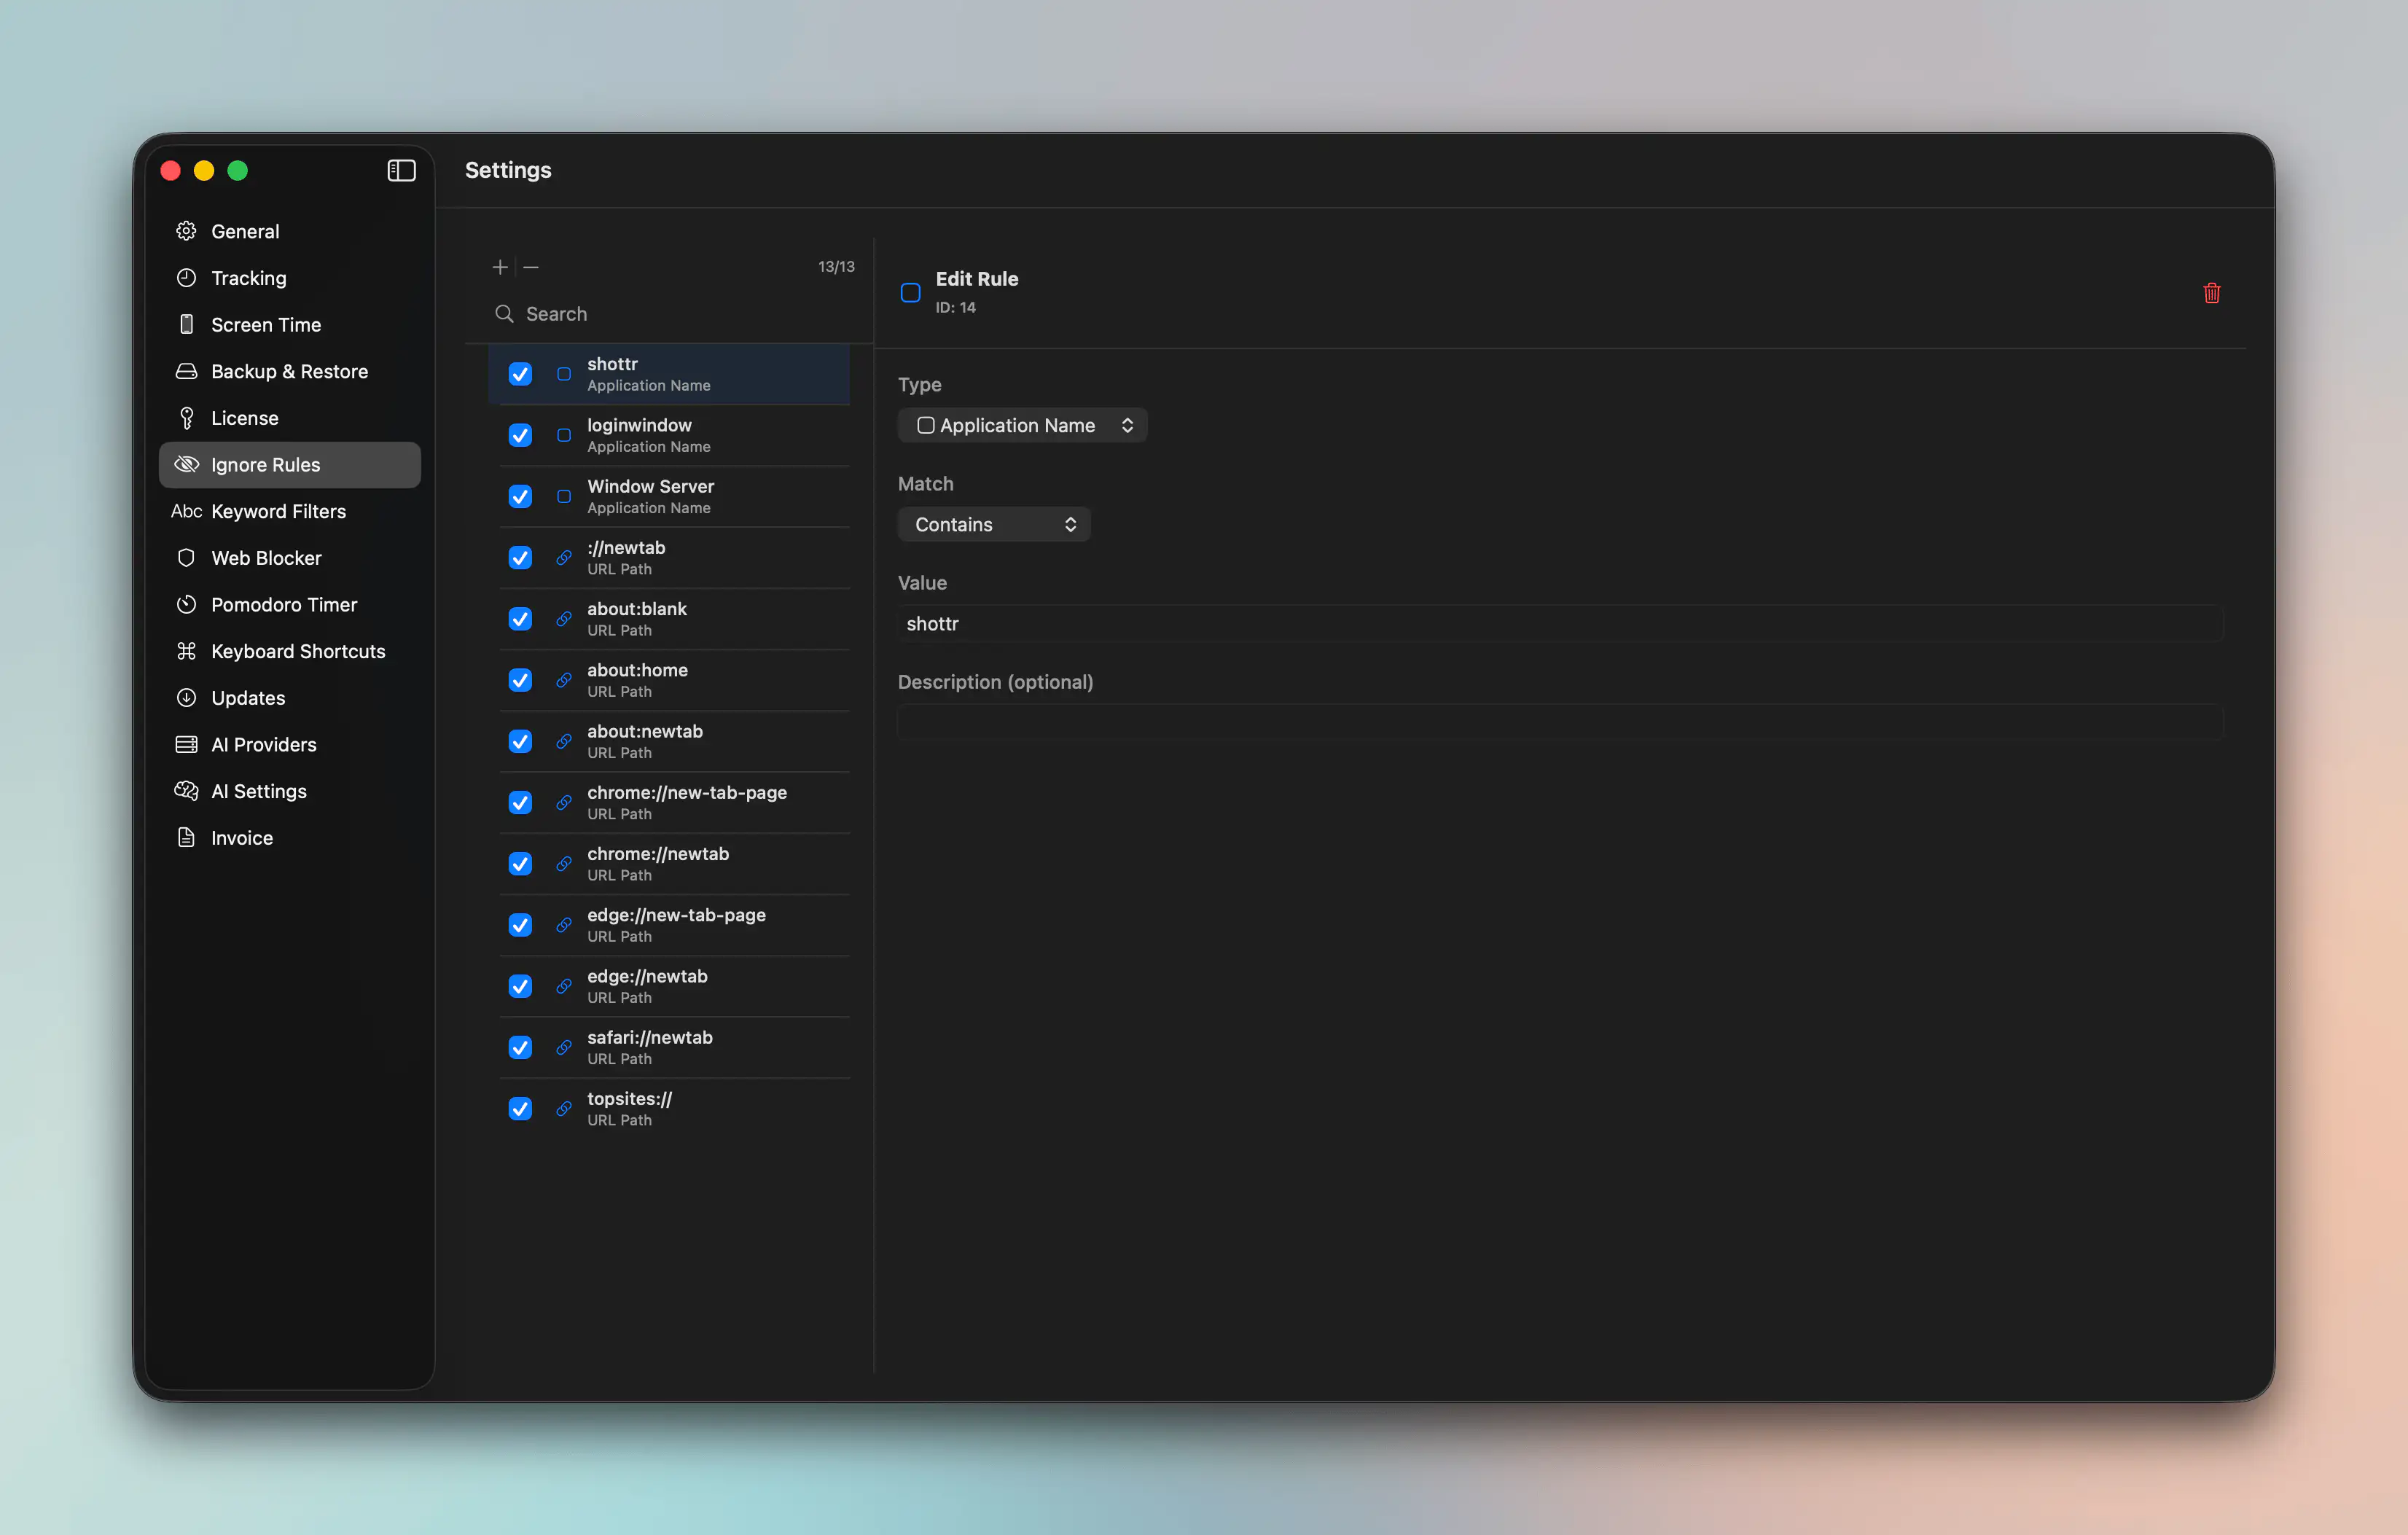2408x1535 pixels.
Task: Add a new rule with plus icon
Action: (x=500, y=267)
